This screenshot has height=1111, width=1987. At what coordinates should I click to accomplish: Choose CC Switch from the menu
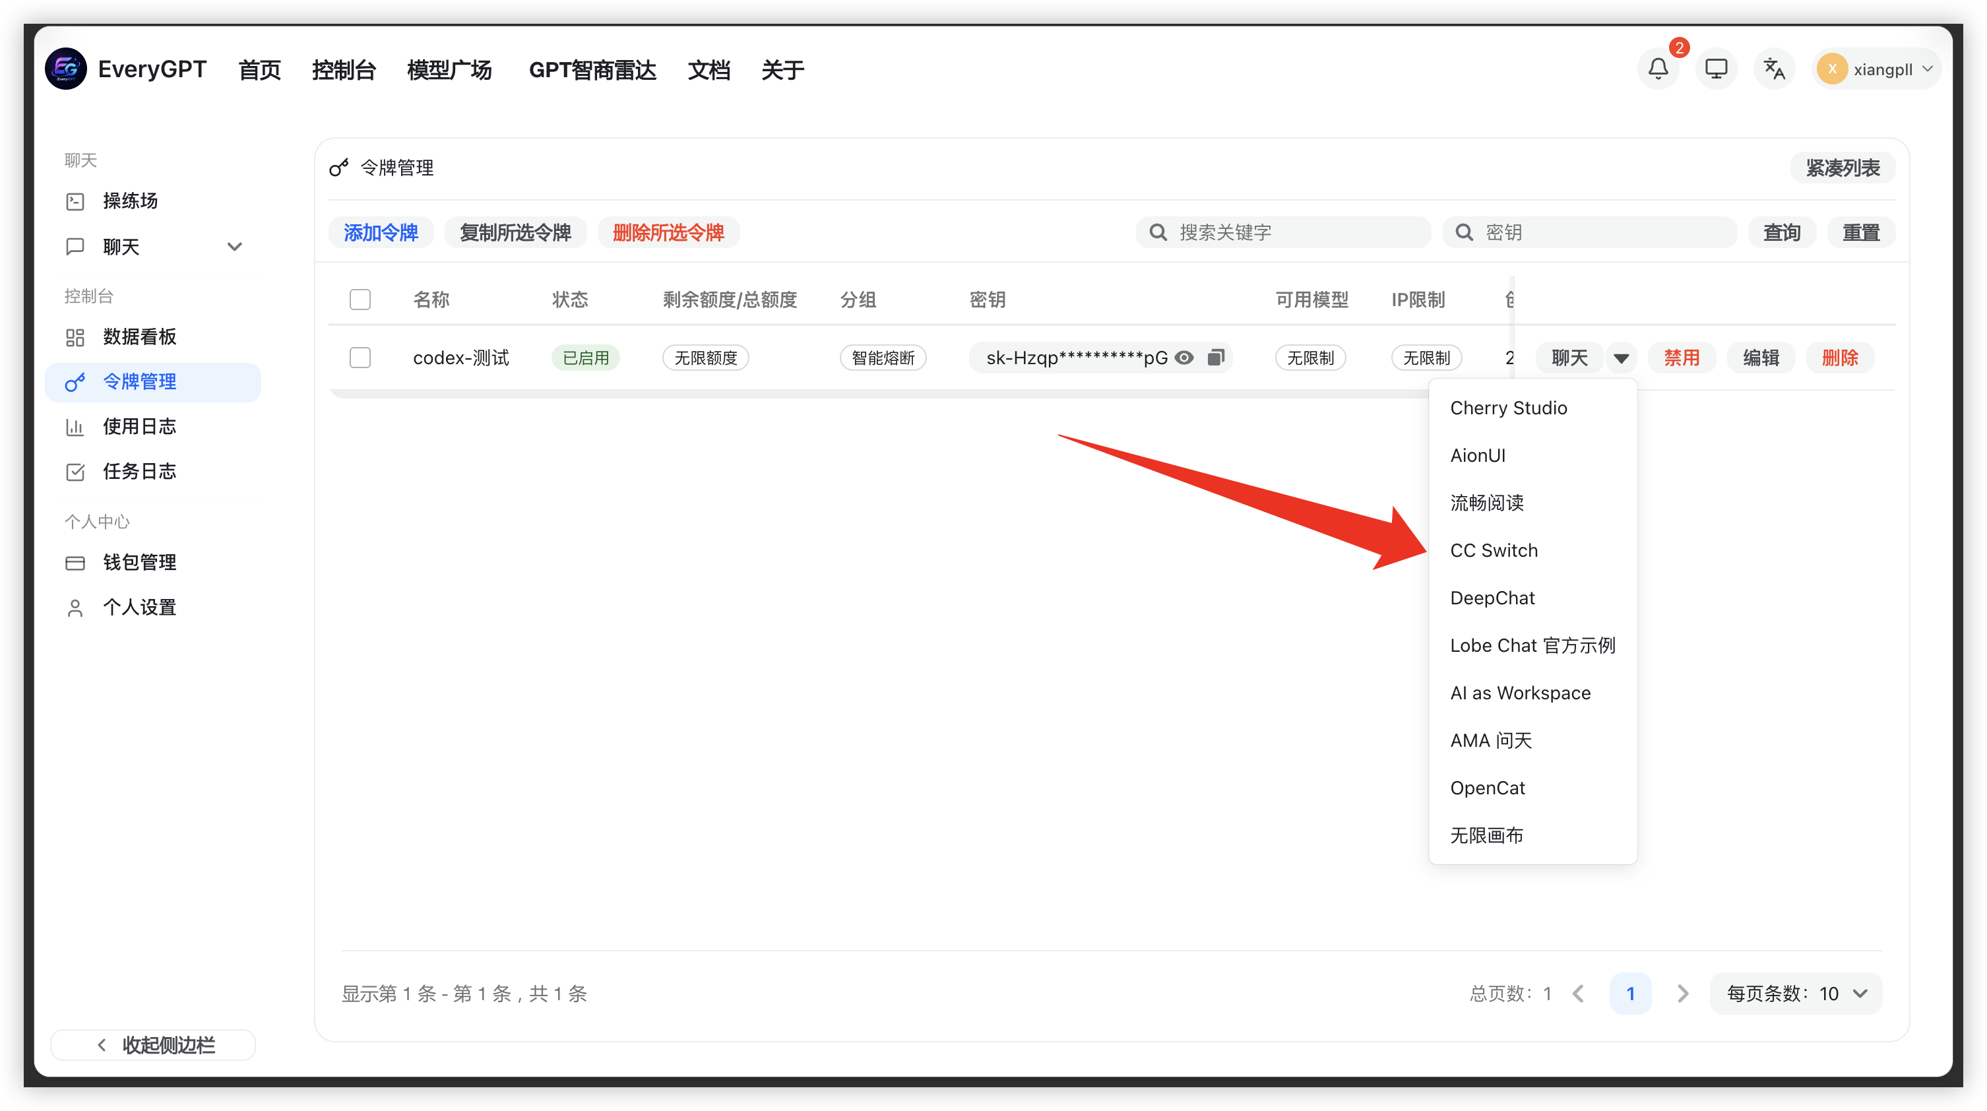click(x=1532, y=550)
